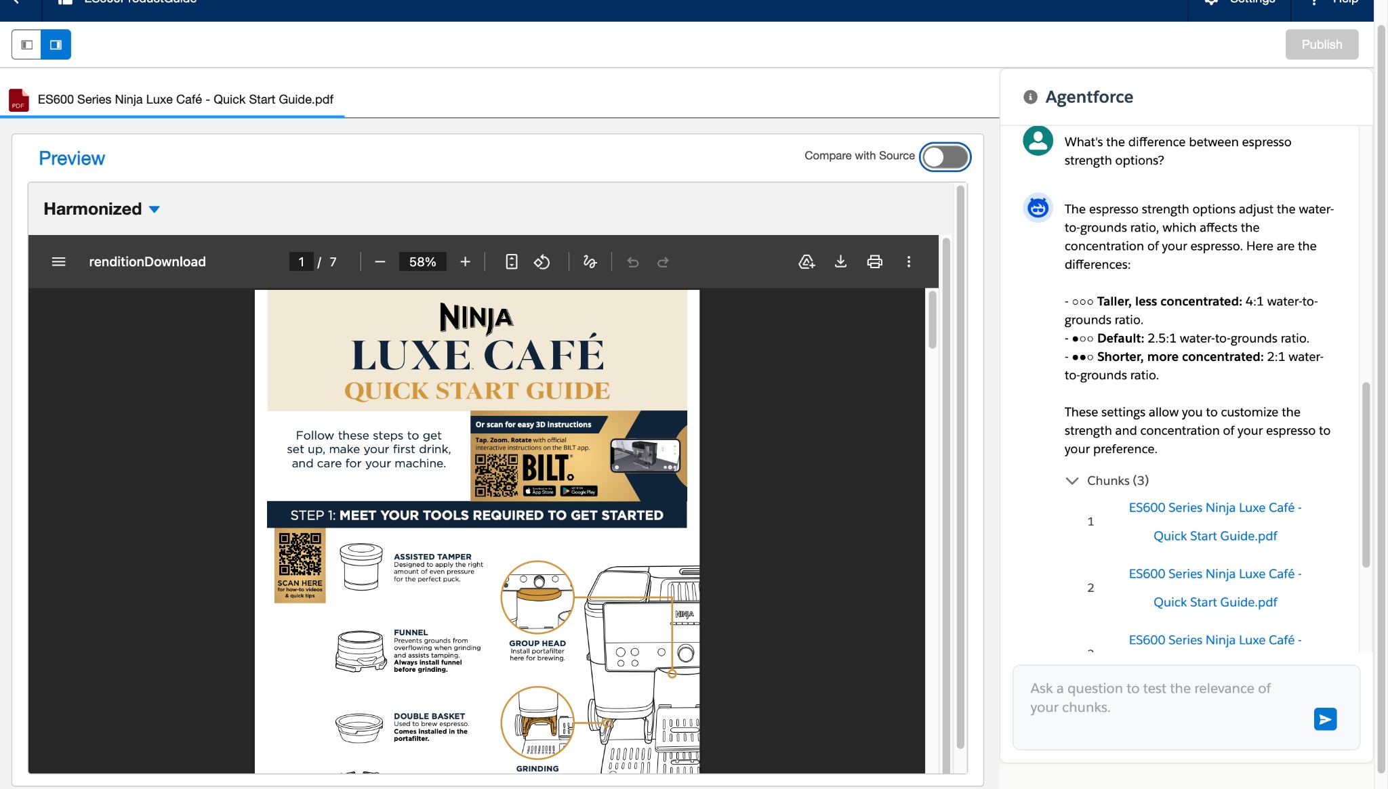Screen dimensions: 1388x789
Task: Save PDF to Google Drive
Action: pyautogui.click(x=807, y=261)
